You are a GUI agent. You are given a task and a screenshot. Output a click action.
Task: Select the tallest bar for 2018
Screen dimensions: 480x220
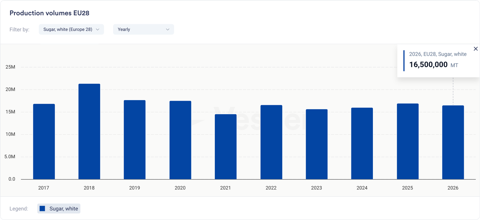[89, 131]
